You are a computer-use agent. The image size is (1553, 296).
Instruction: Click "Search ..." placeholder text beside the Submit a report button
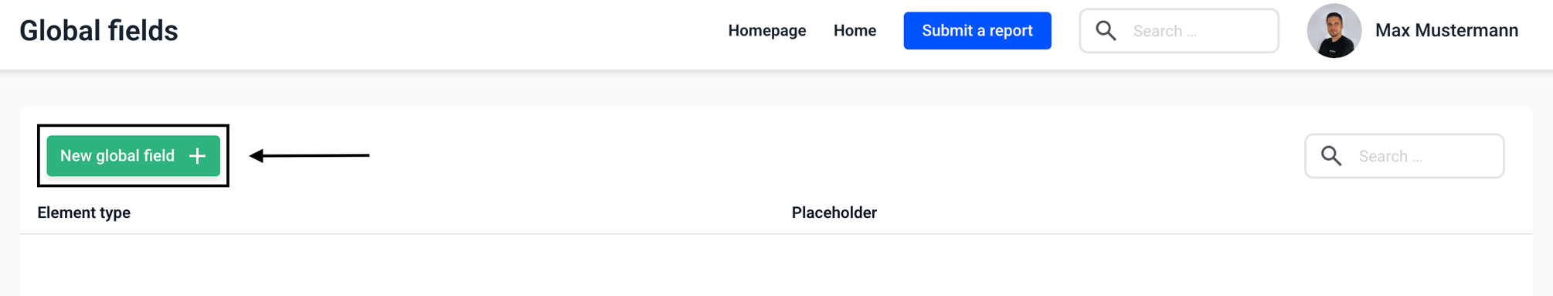point(1165,32)
